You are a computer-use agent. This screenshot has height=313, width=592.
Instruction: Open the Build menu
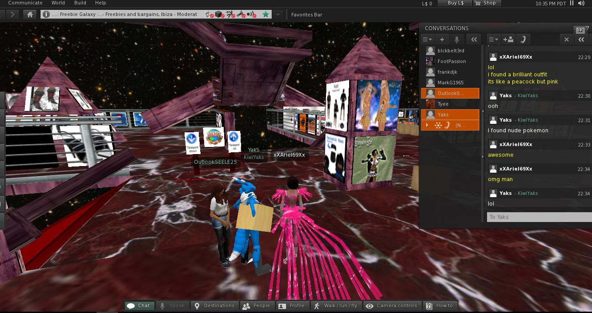coord(80,3)
